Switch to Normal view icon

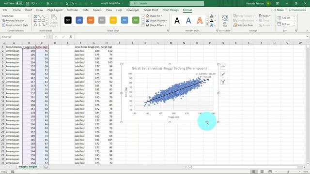click(x=254, y=172)
